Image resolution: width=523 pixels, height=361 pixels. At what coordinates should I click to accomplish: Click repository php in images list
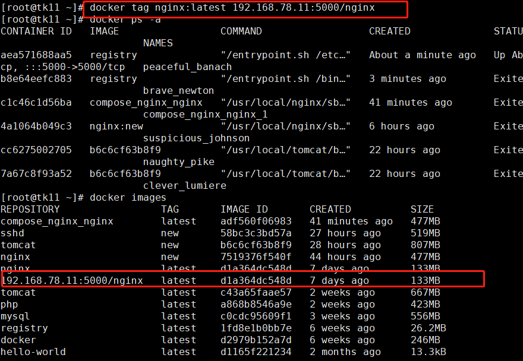[x=10, y=305]
